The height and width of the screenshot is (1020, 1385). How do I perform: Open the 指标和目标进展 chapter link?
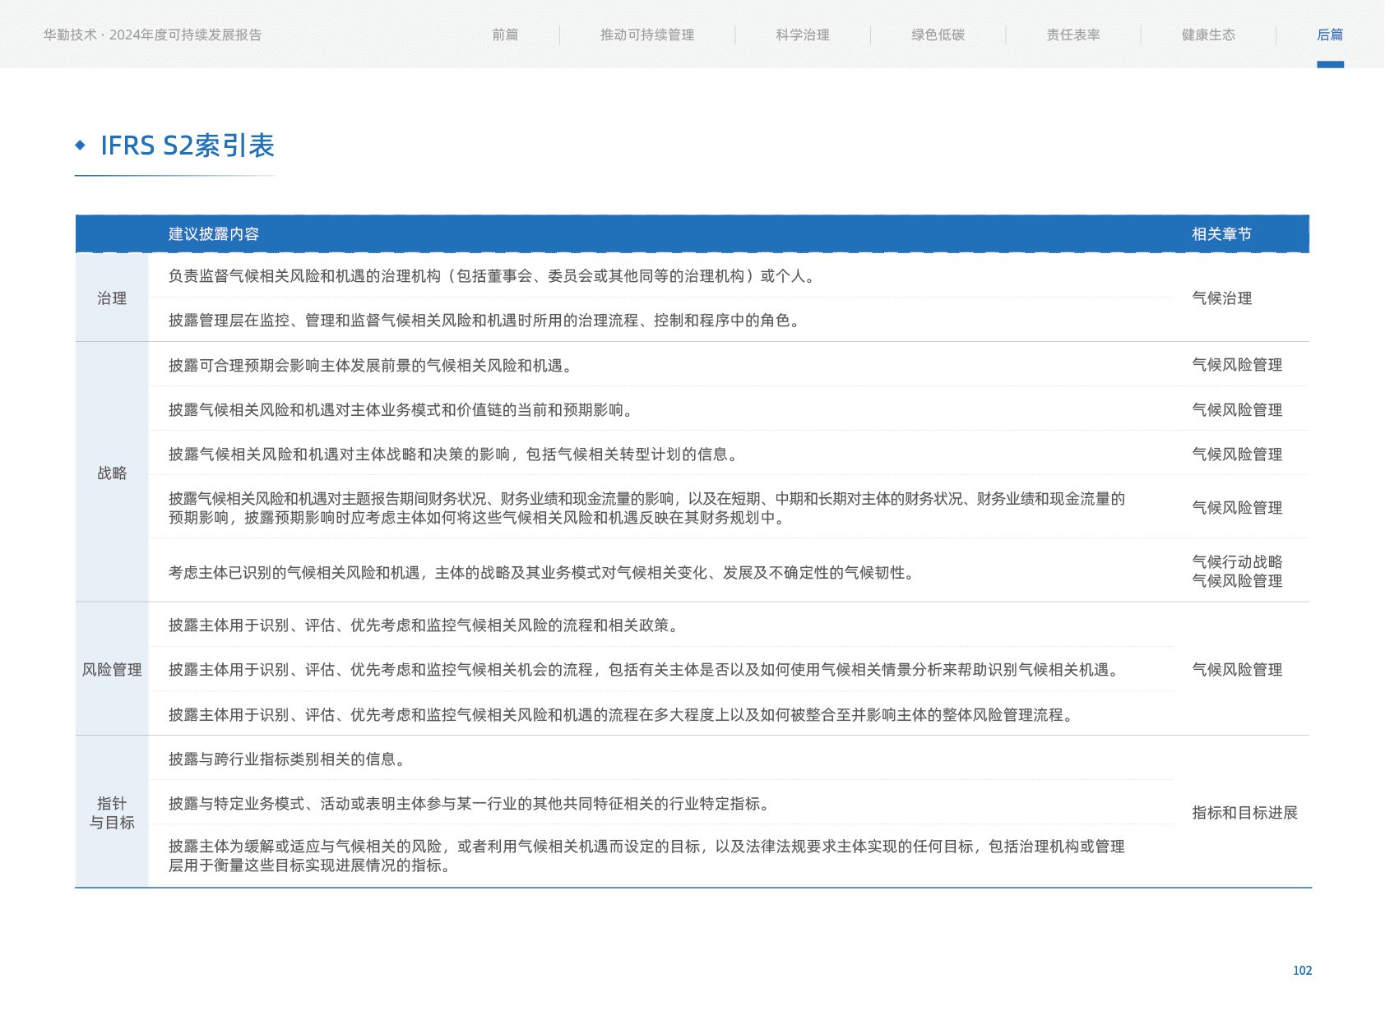[x=1244, y=813]
